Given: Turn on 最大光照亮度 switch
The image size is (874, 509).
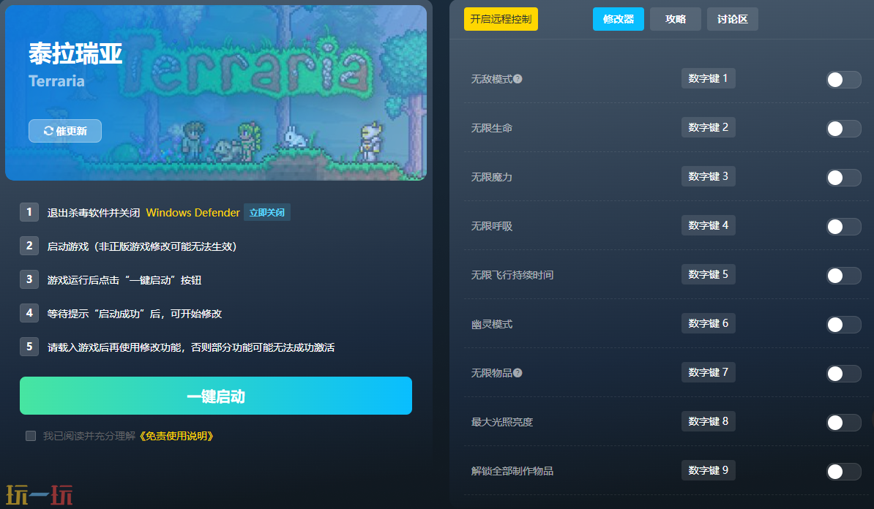Looking at the screenshot, I should [x=843, y=423].
